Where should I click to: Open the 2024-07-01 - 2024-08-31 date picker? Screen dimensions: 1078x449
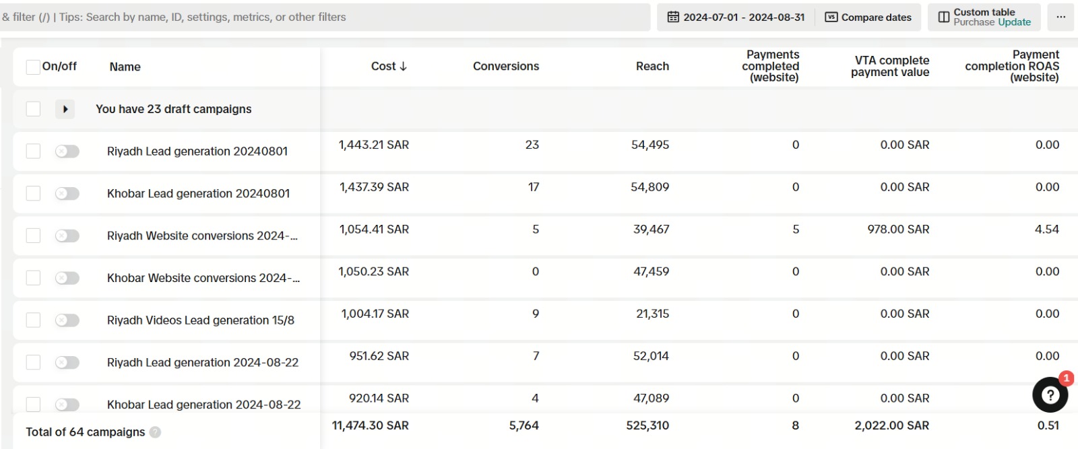pyautogui.click(x=743, y=18)
